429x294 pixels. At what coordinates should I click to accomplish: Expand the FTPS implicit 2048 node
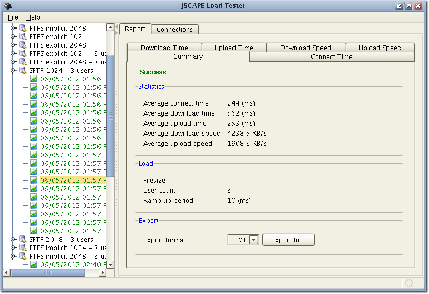click(x=13, y=28)
